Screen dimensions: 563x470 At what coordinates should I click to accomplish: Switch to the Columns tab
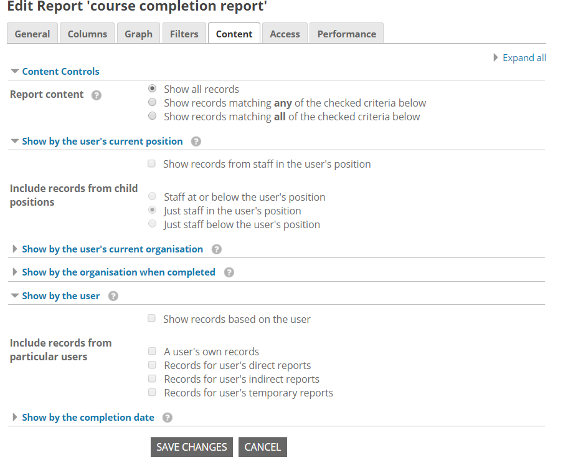(87, 34)
